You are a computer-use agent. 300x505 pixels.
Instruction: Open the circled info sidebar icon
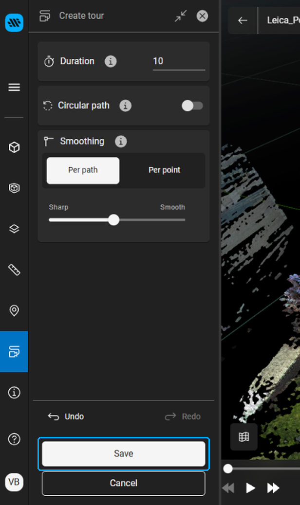[x=14, y=393]
